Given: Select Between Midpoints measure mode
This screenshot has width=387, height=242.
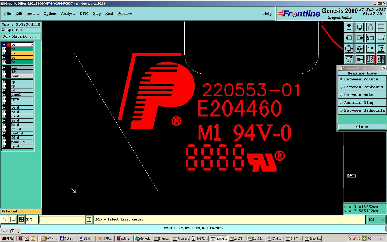Looking at the screenshot, I should (x=362, y=111).
